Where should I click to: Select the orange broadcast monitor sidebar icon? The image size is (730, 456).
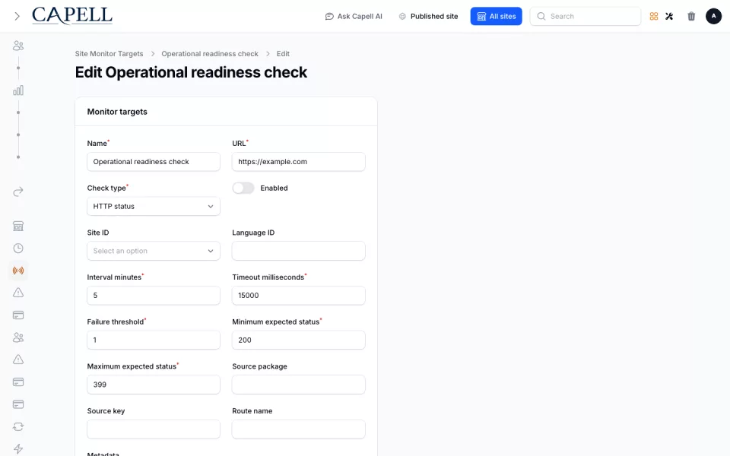[18, 271]
